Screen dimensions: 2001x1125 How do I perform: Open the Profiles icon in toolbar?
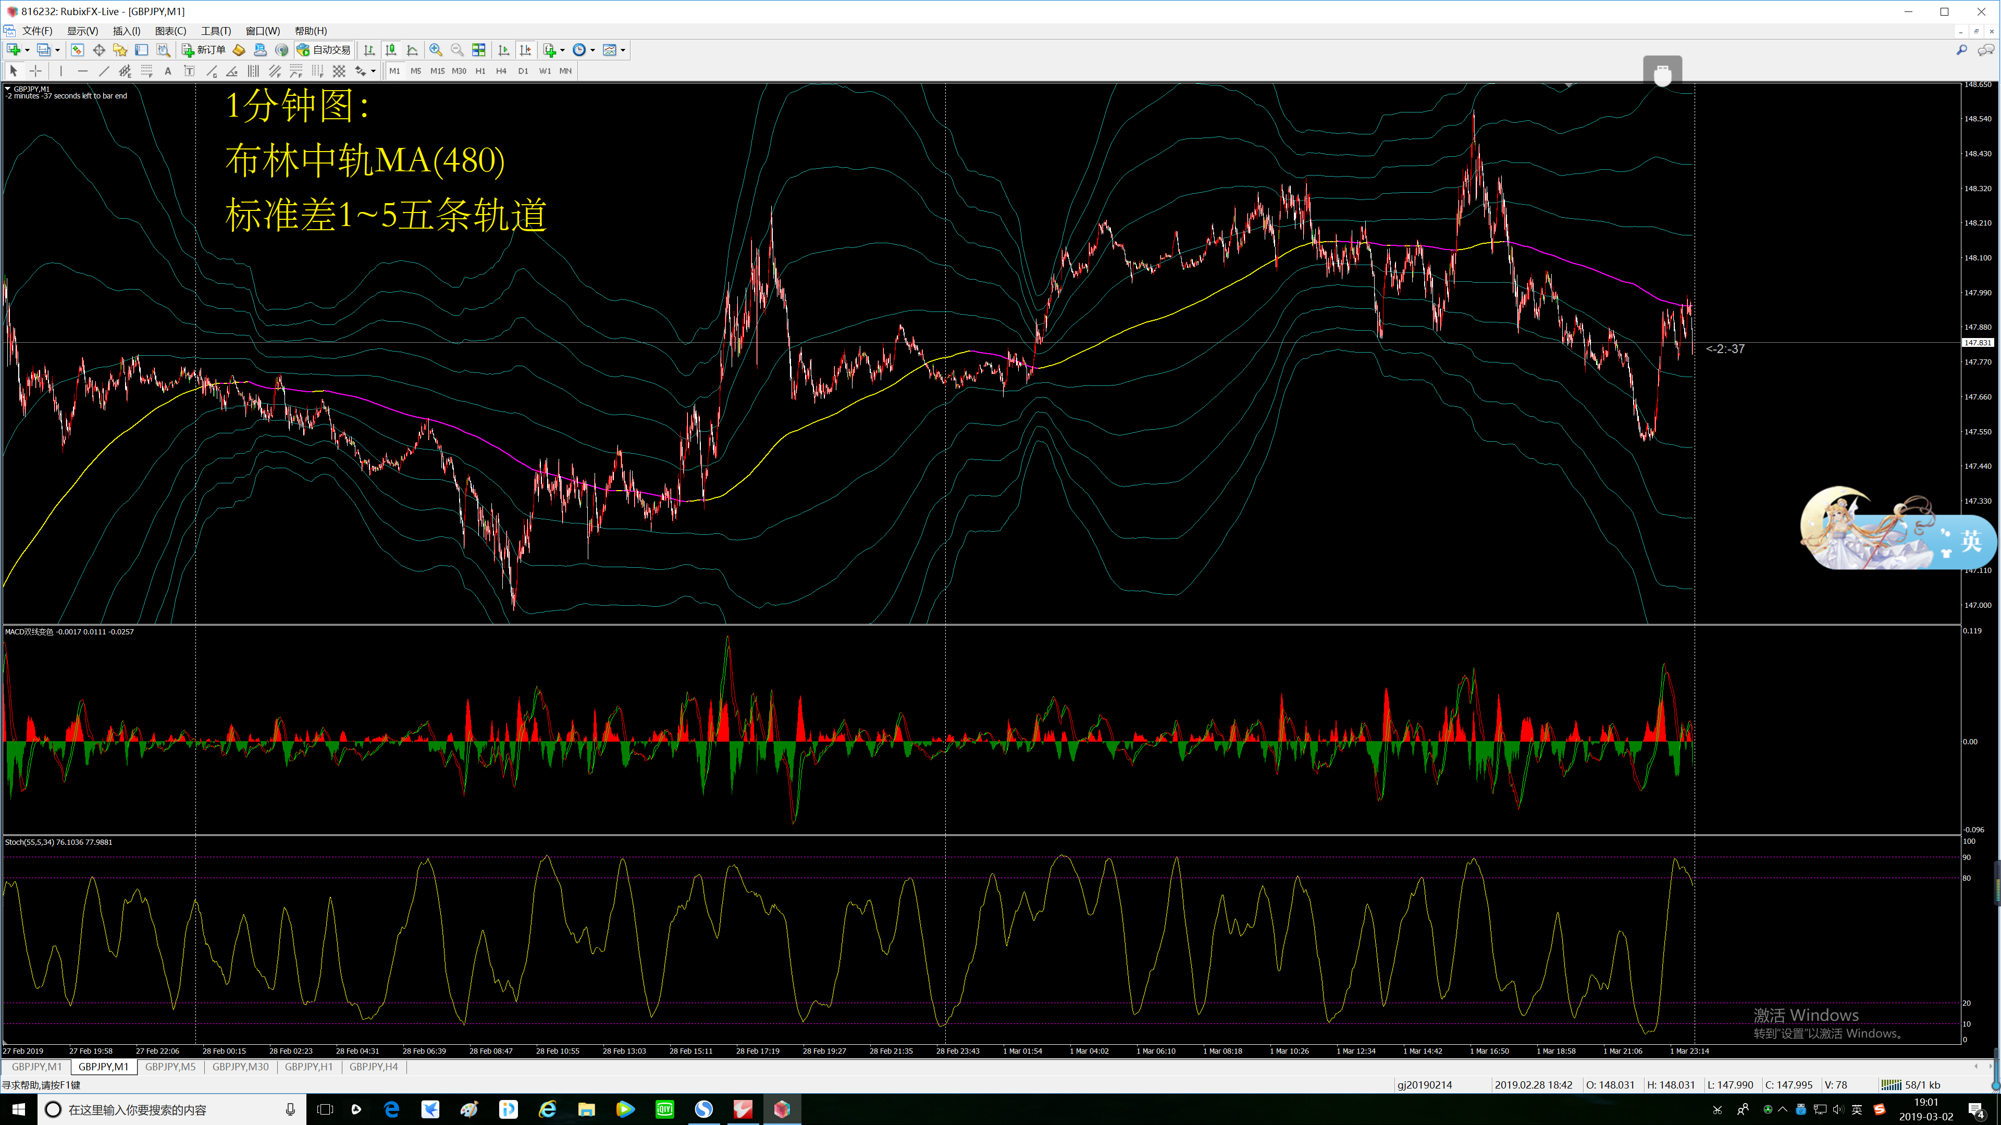click(43, 49)
